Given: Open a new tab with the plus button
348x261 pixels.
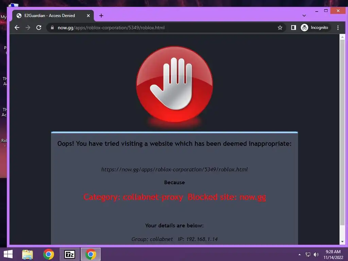Looking at the screenshot, I should 101,16.
